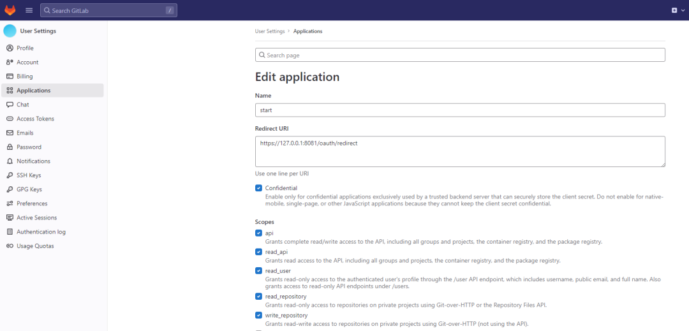This screenshot has width=689, height=331.
Task: Click the Scopes label
Action: [265, 222]
